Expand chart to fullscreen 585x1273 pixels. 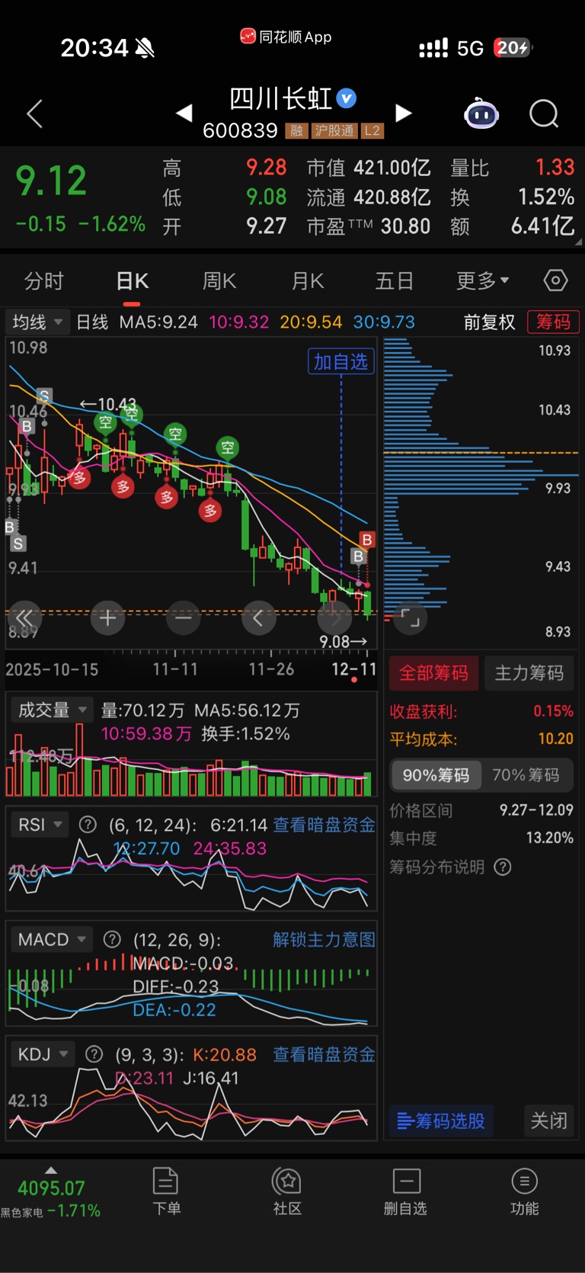tap(411, 617)
